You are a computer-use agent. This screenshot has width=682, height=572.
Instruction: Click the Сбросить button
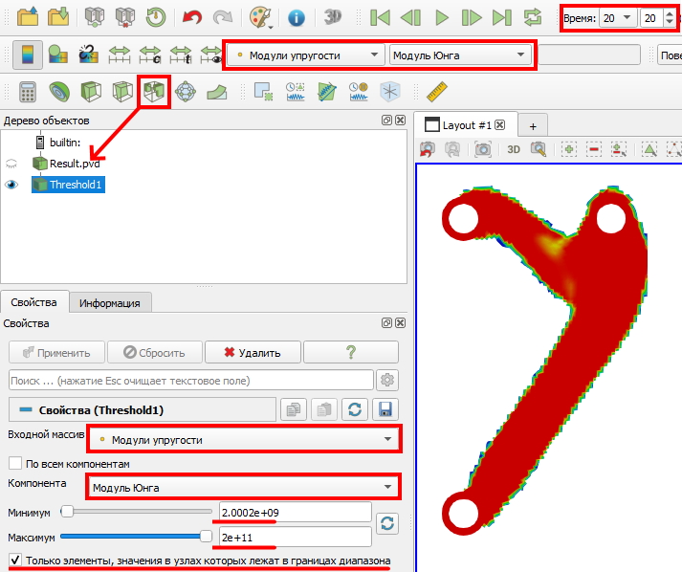tap(155, 352)
